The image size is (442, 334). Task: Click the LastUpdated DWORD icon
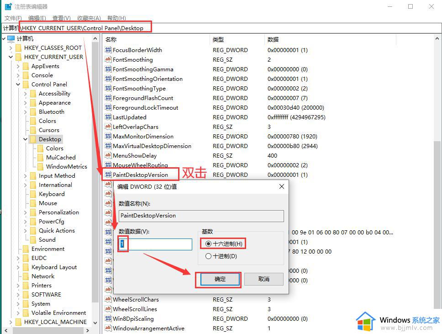pos(108,117)
